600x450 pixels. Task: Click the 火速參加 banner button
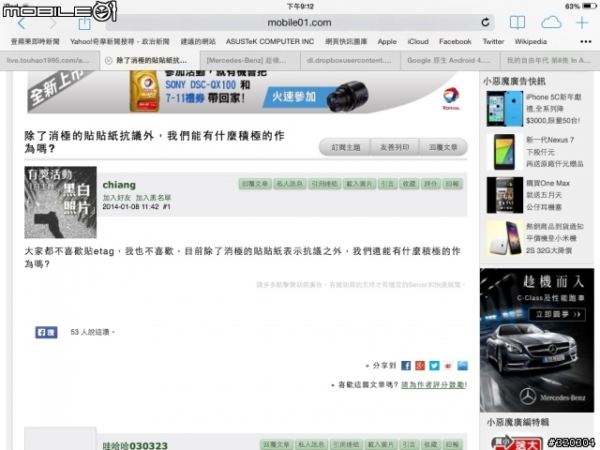(x=293, y=97)
